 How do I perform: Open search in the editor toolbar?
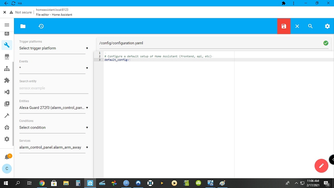(311, 26)
